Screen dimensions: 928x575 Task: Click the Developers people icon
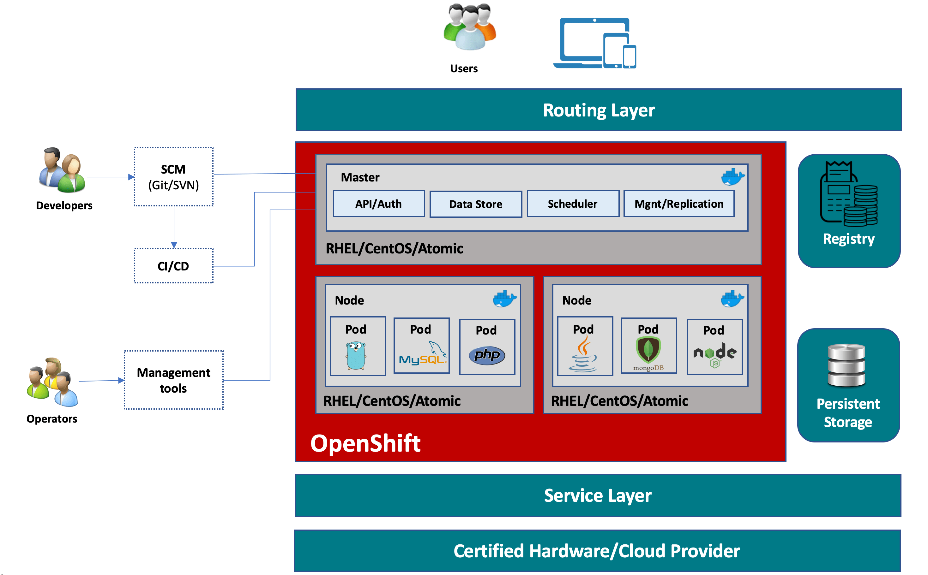(x=62, y=170)
